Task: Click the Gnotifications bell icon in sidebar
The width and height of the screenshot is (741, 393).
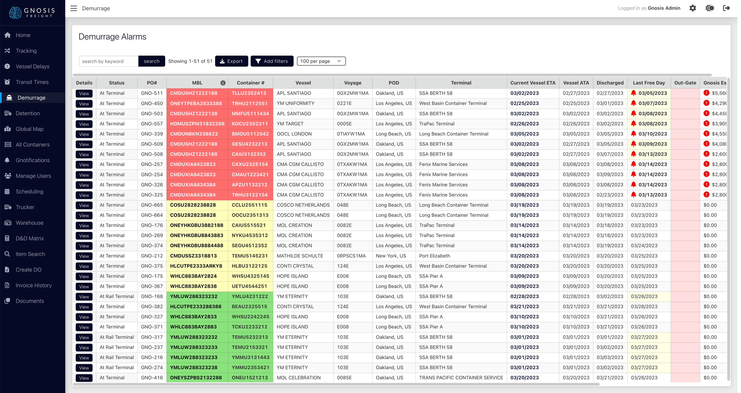Action: tap(7, 160)
